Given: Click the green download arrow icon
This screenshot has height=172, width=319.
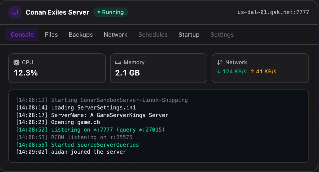Looking at the screenshot, I should pyautogui.click(x=219, y=71).
